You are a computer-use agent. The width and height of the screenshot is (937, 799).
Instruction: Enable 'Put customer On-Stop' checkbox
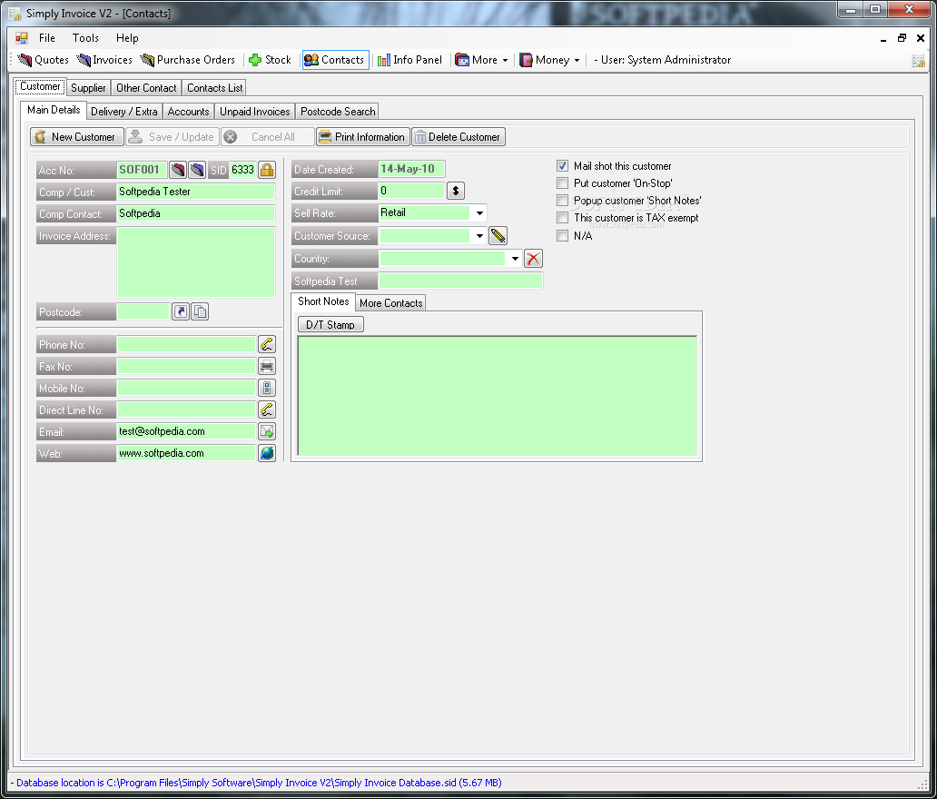562,182
